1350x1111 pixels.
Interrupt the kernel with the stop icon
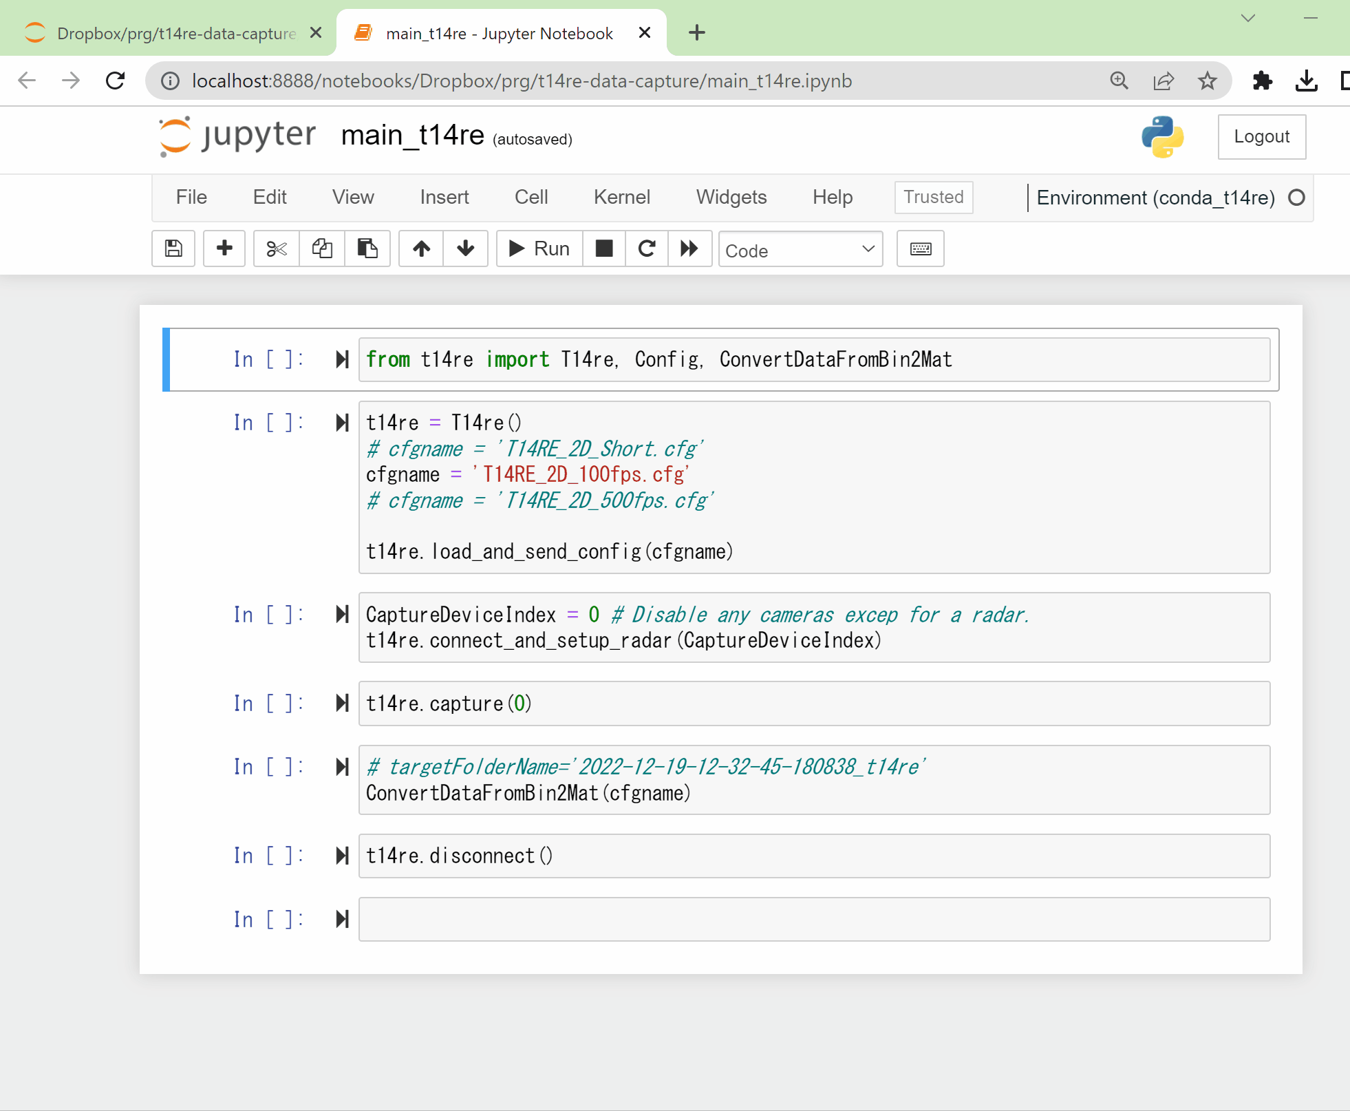[604, 248]
